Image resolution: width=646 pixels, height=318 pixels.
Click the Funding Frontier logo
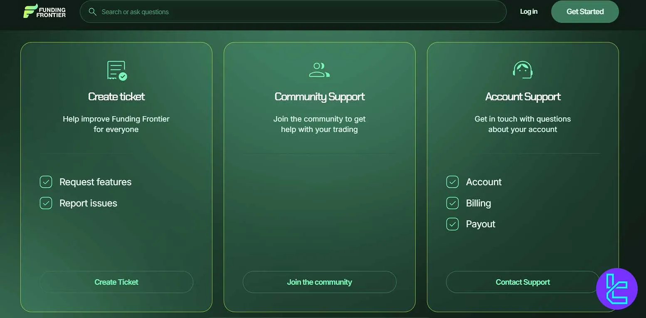point(44,12)
